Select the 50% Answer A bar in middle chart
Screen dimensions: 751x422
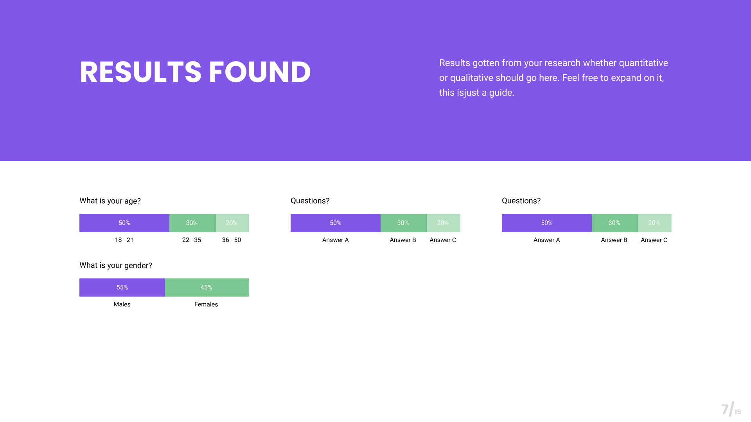(x=335, y=223)
